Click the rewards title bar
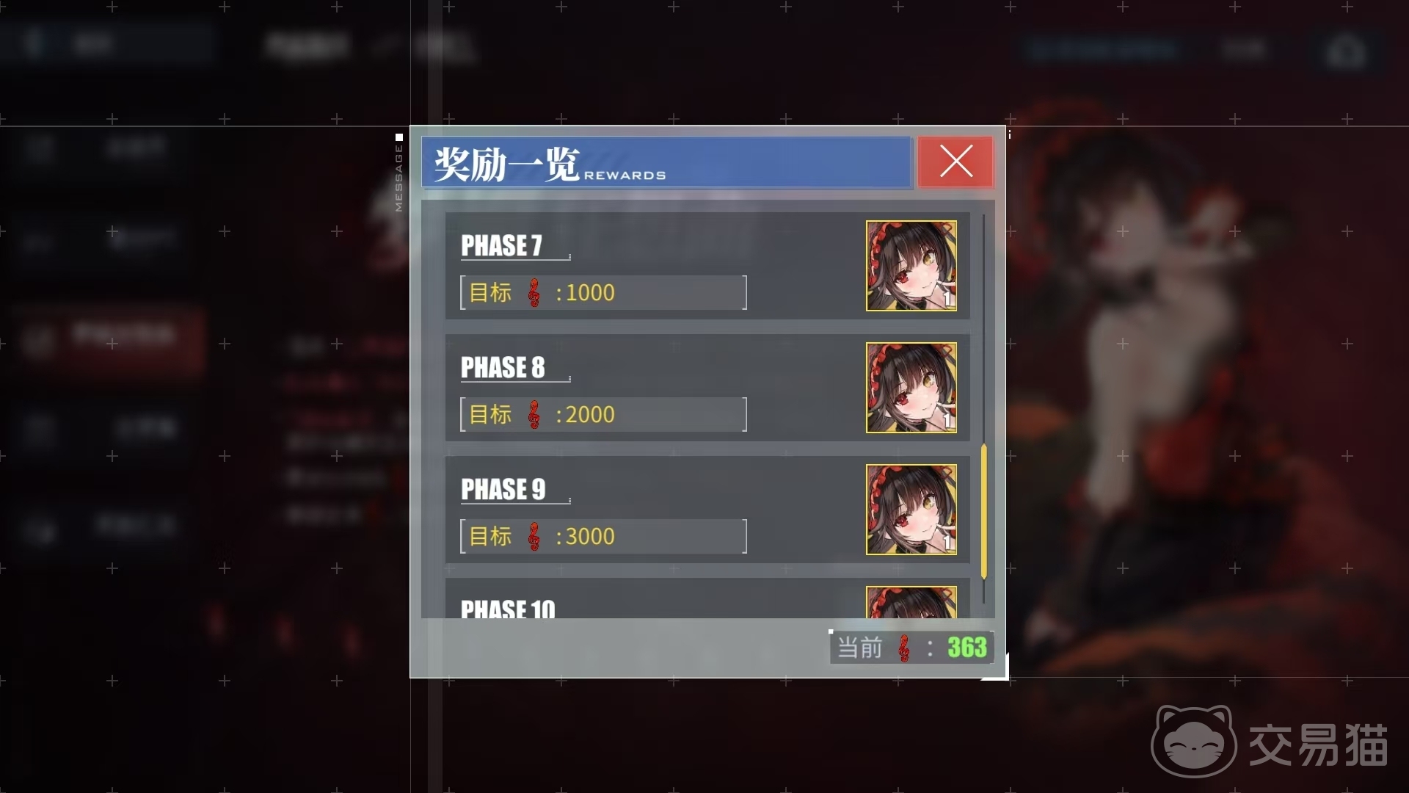Screen dimensions: 1409x793 666,162
